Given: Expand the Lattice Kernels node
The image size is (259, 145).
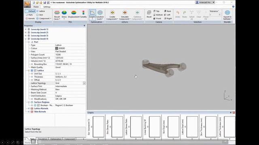Looking at the screenshot, I should tap(29, 108).
